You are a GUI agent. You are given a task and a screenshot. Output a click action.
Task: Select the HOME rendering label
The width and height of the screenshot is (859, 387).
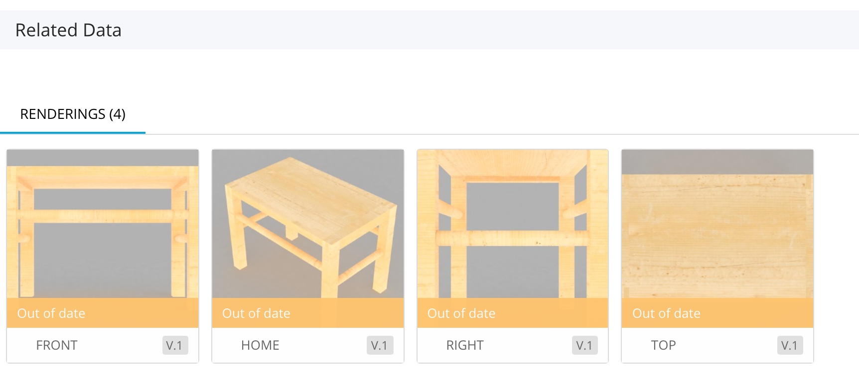[x=260, y=345]
